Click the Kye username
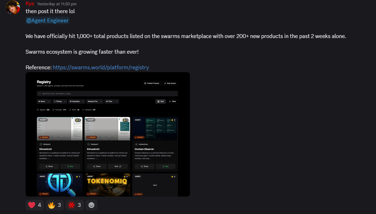This screenshot has width=376, height=214. (x=30, y=4)
